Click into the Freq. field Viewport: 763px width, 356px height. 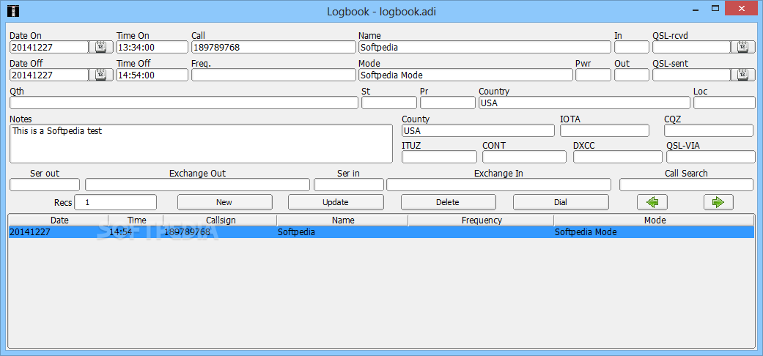pyautogui.click(x=274, y=75)
